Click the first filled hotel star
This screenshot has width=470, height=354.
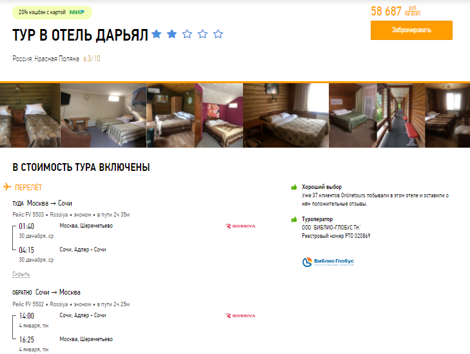[157, 34]
